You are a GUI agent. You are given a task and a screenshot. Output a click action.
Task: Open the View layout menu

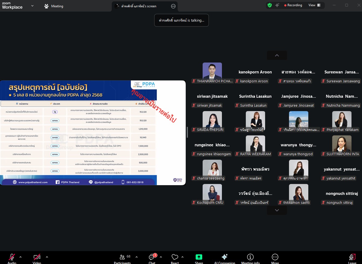tap(314, 5)
